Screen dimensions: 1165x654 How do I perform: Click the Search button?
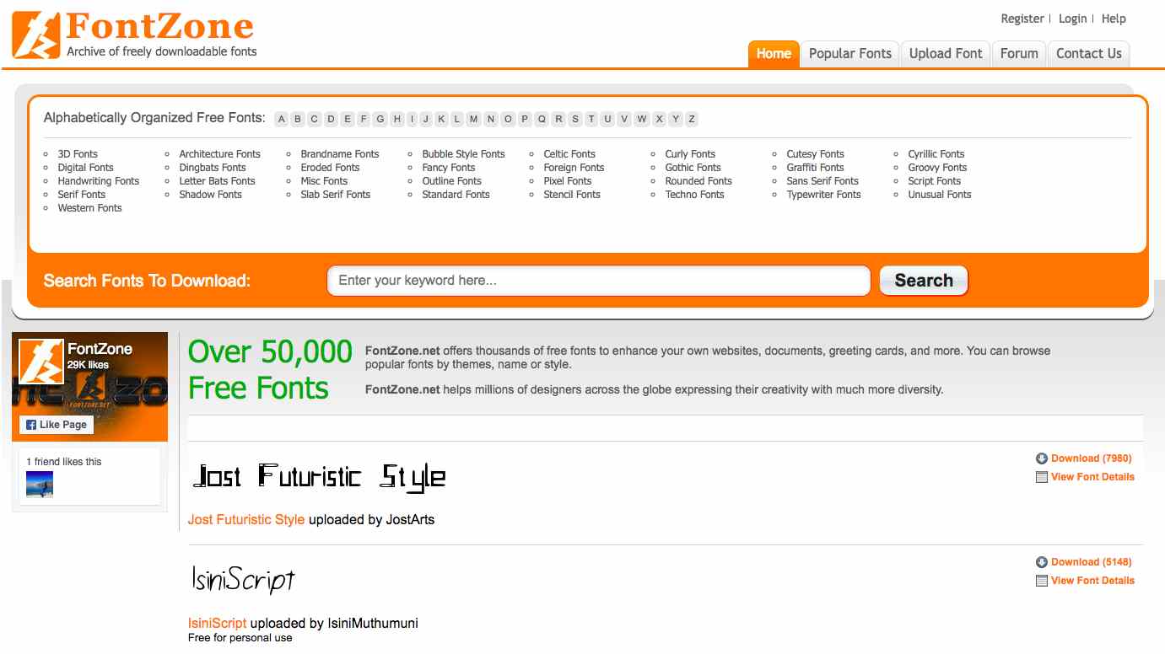(923, 281)
